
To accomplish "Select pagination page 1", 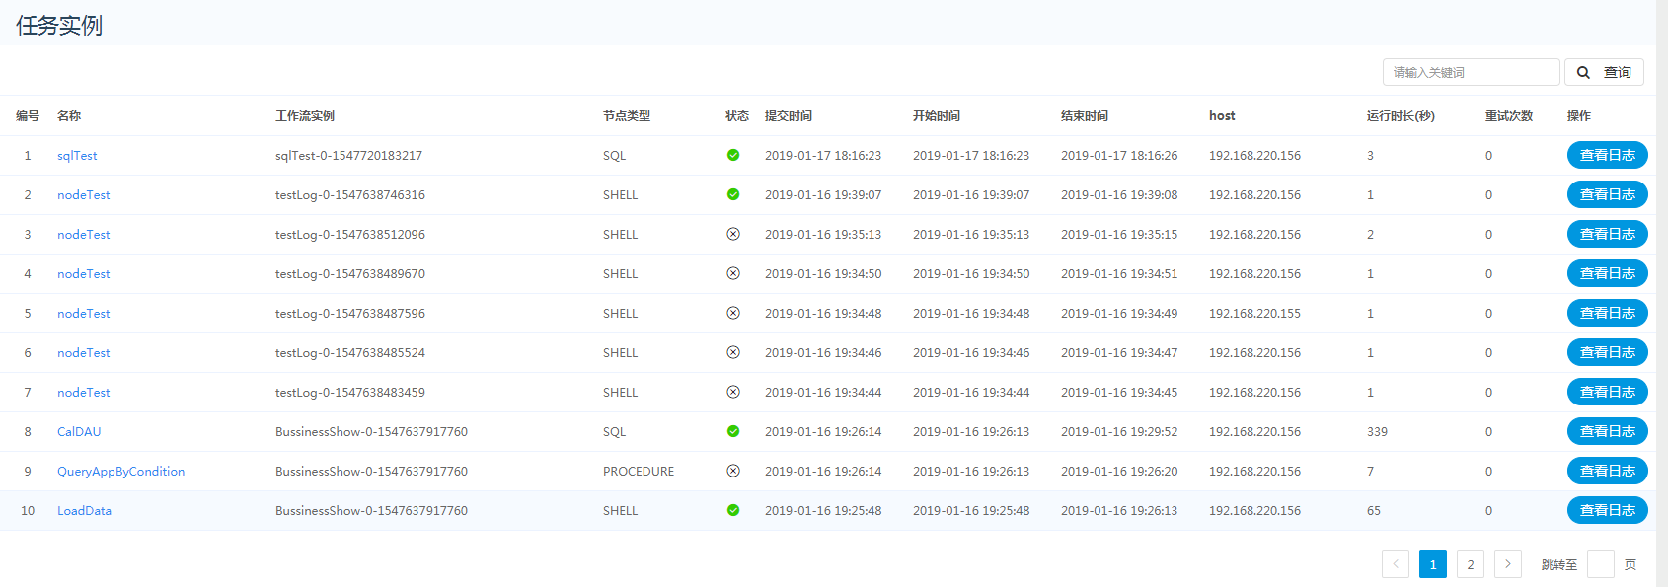I will pyautogui.click(x=1433, y=564).
